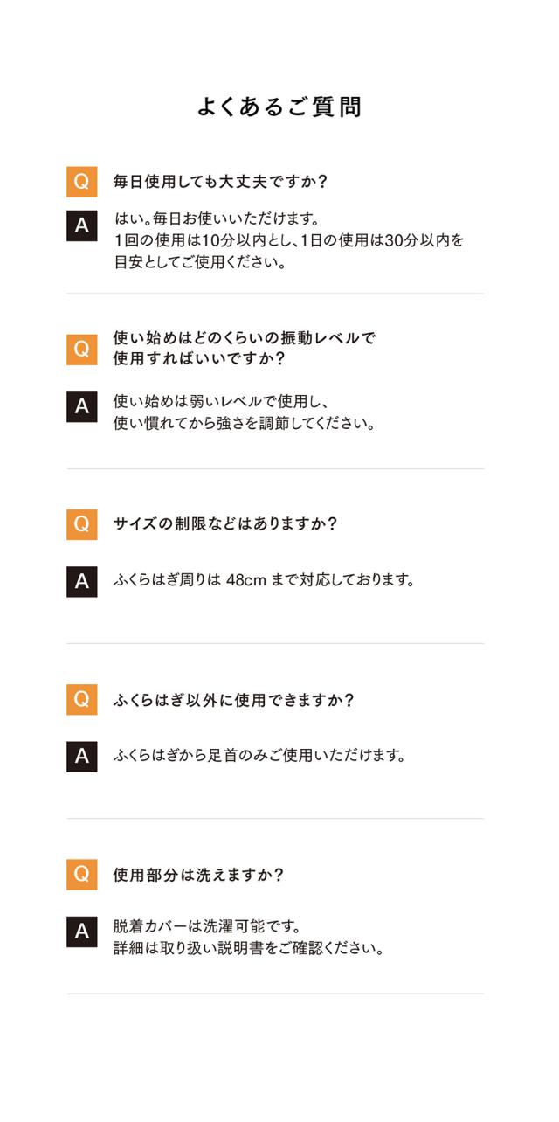This screenshot has height=1122, width=559.
Task: Click the orange Q icon beside サイズの制限などはありますか？
Action: click(x=81, y=524)
